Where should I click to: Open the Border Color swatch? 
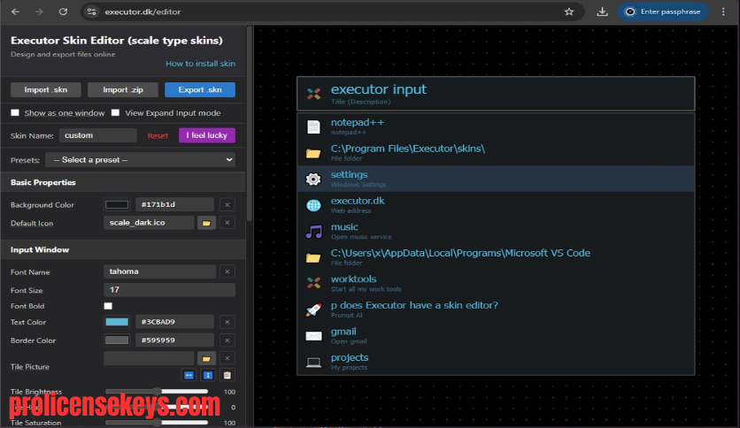pos(117,340)
